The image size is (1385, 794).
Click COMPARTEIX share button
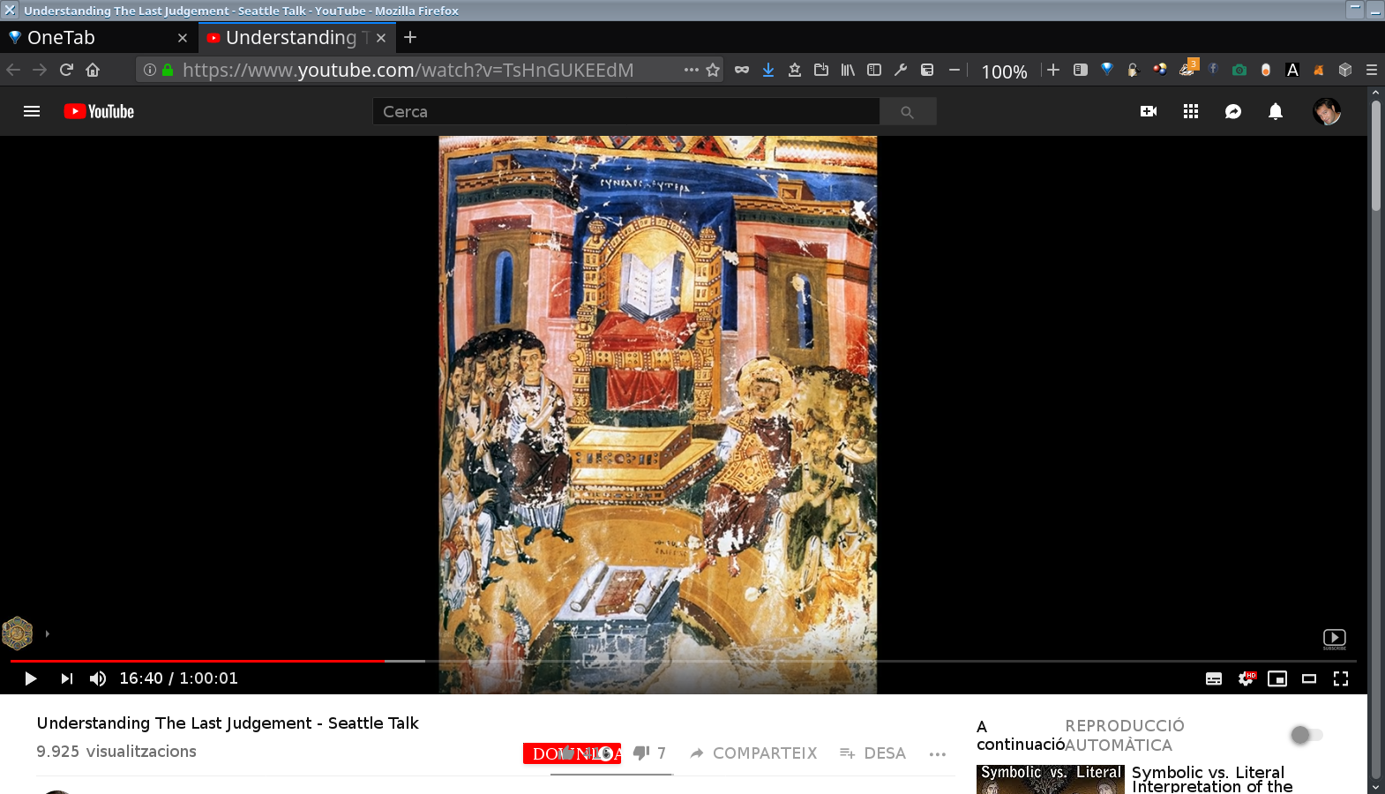coord(753,753)
